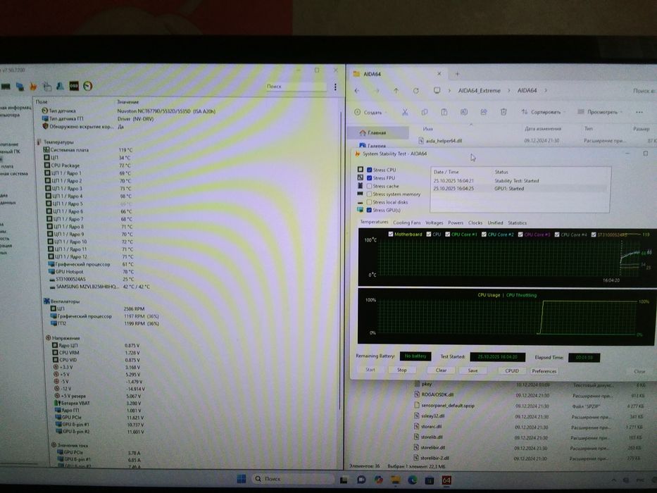Open CPUID from stability test
This screenshot has height=493, width=657.
tap(512, 371)
